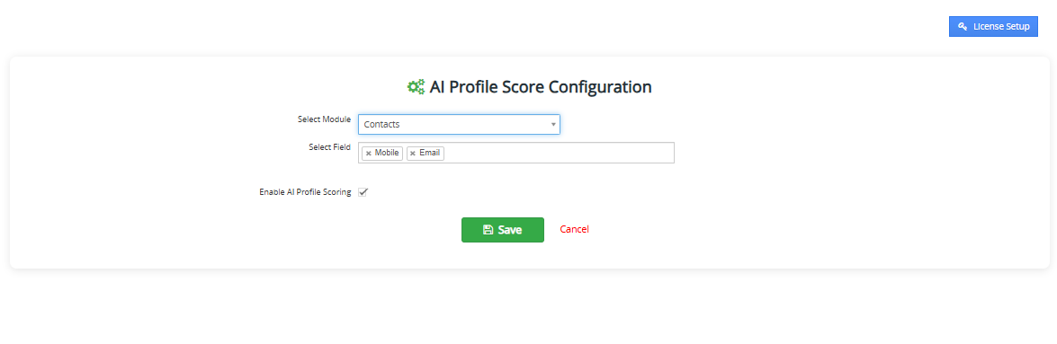This screenshot has height=344, width=1057.
Task: Select the Mobile field tag
Action: (382, 154)
